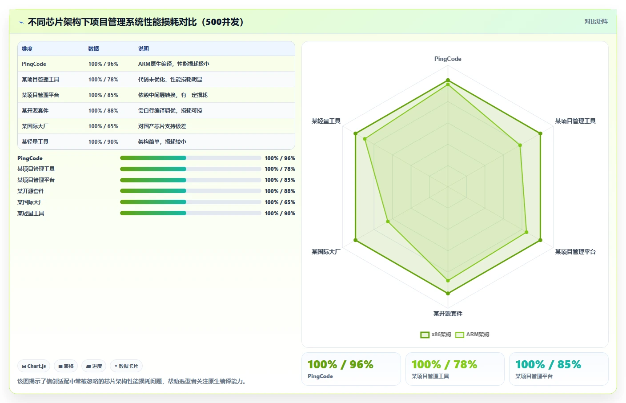The height and width of the screenshot is (403, 626).
Task: Select the 某项目管理平台 table row name
Action: (x=40, y=95)
